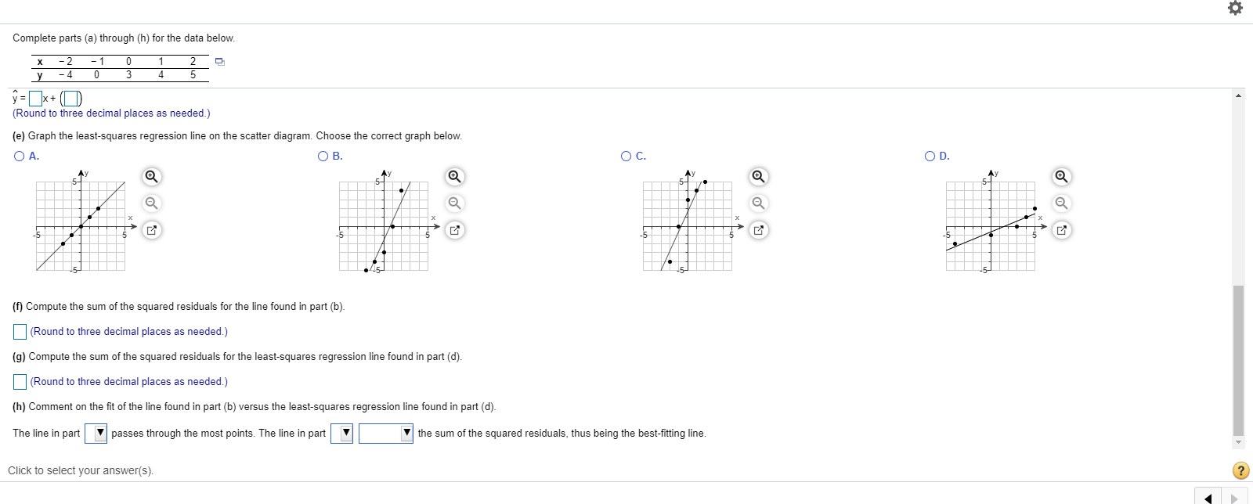
Task: Click the zoom-out magnifier for graph A
Action: point(151,203)
